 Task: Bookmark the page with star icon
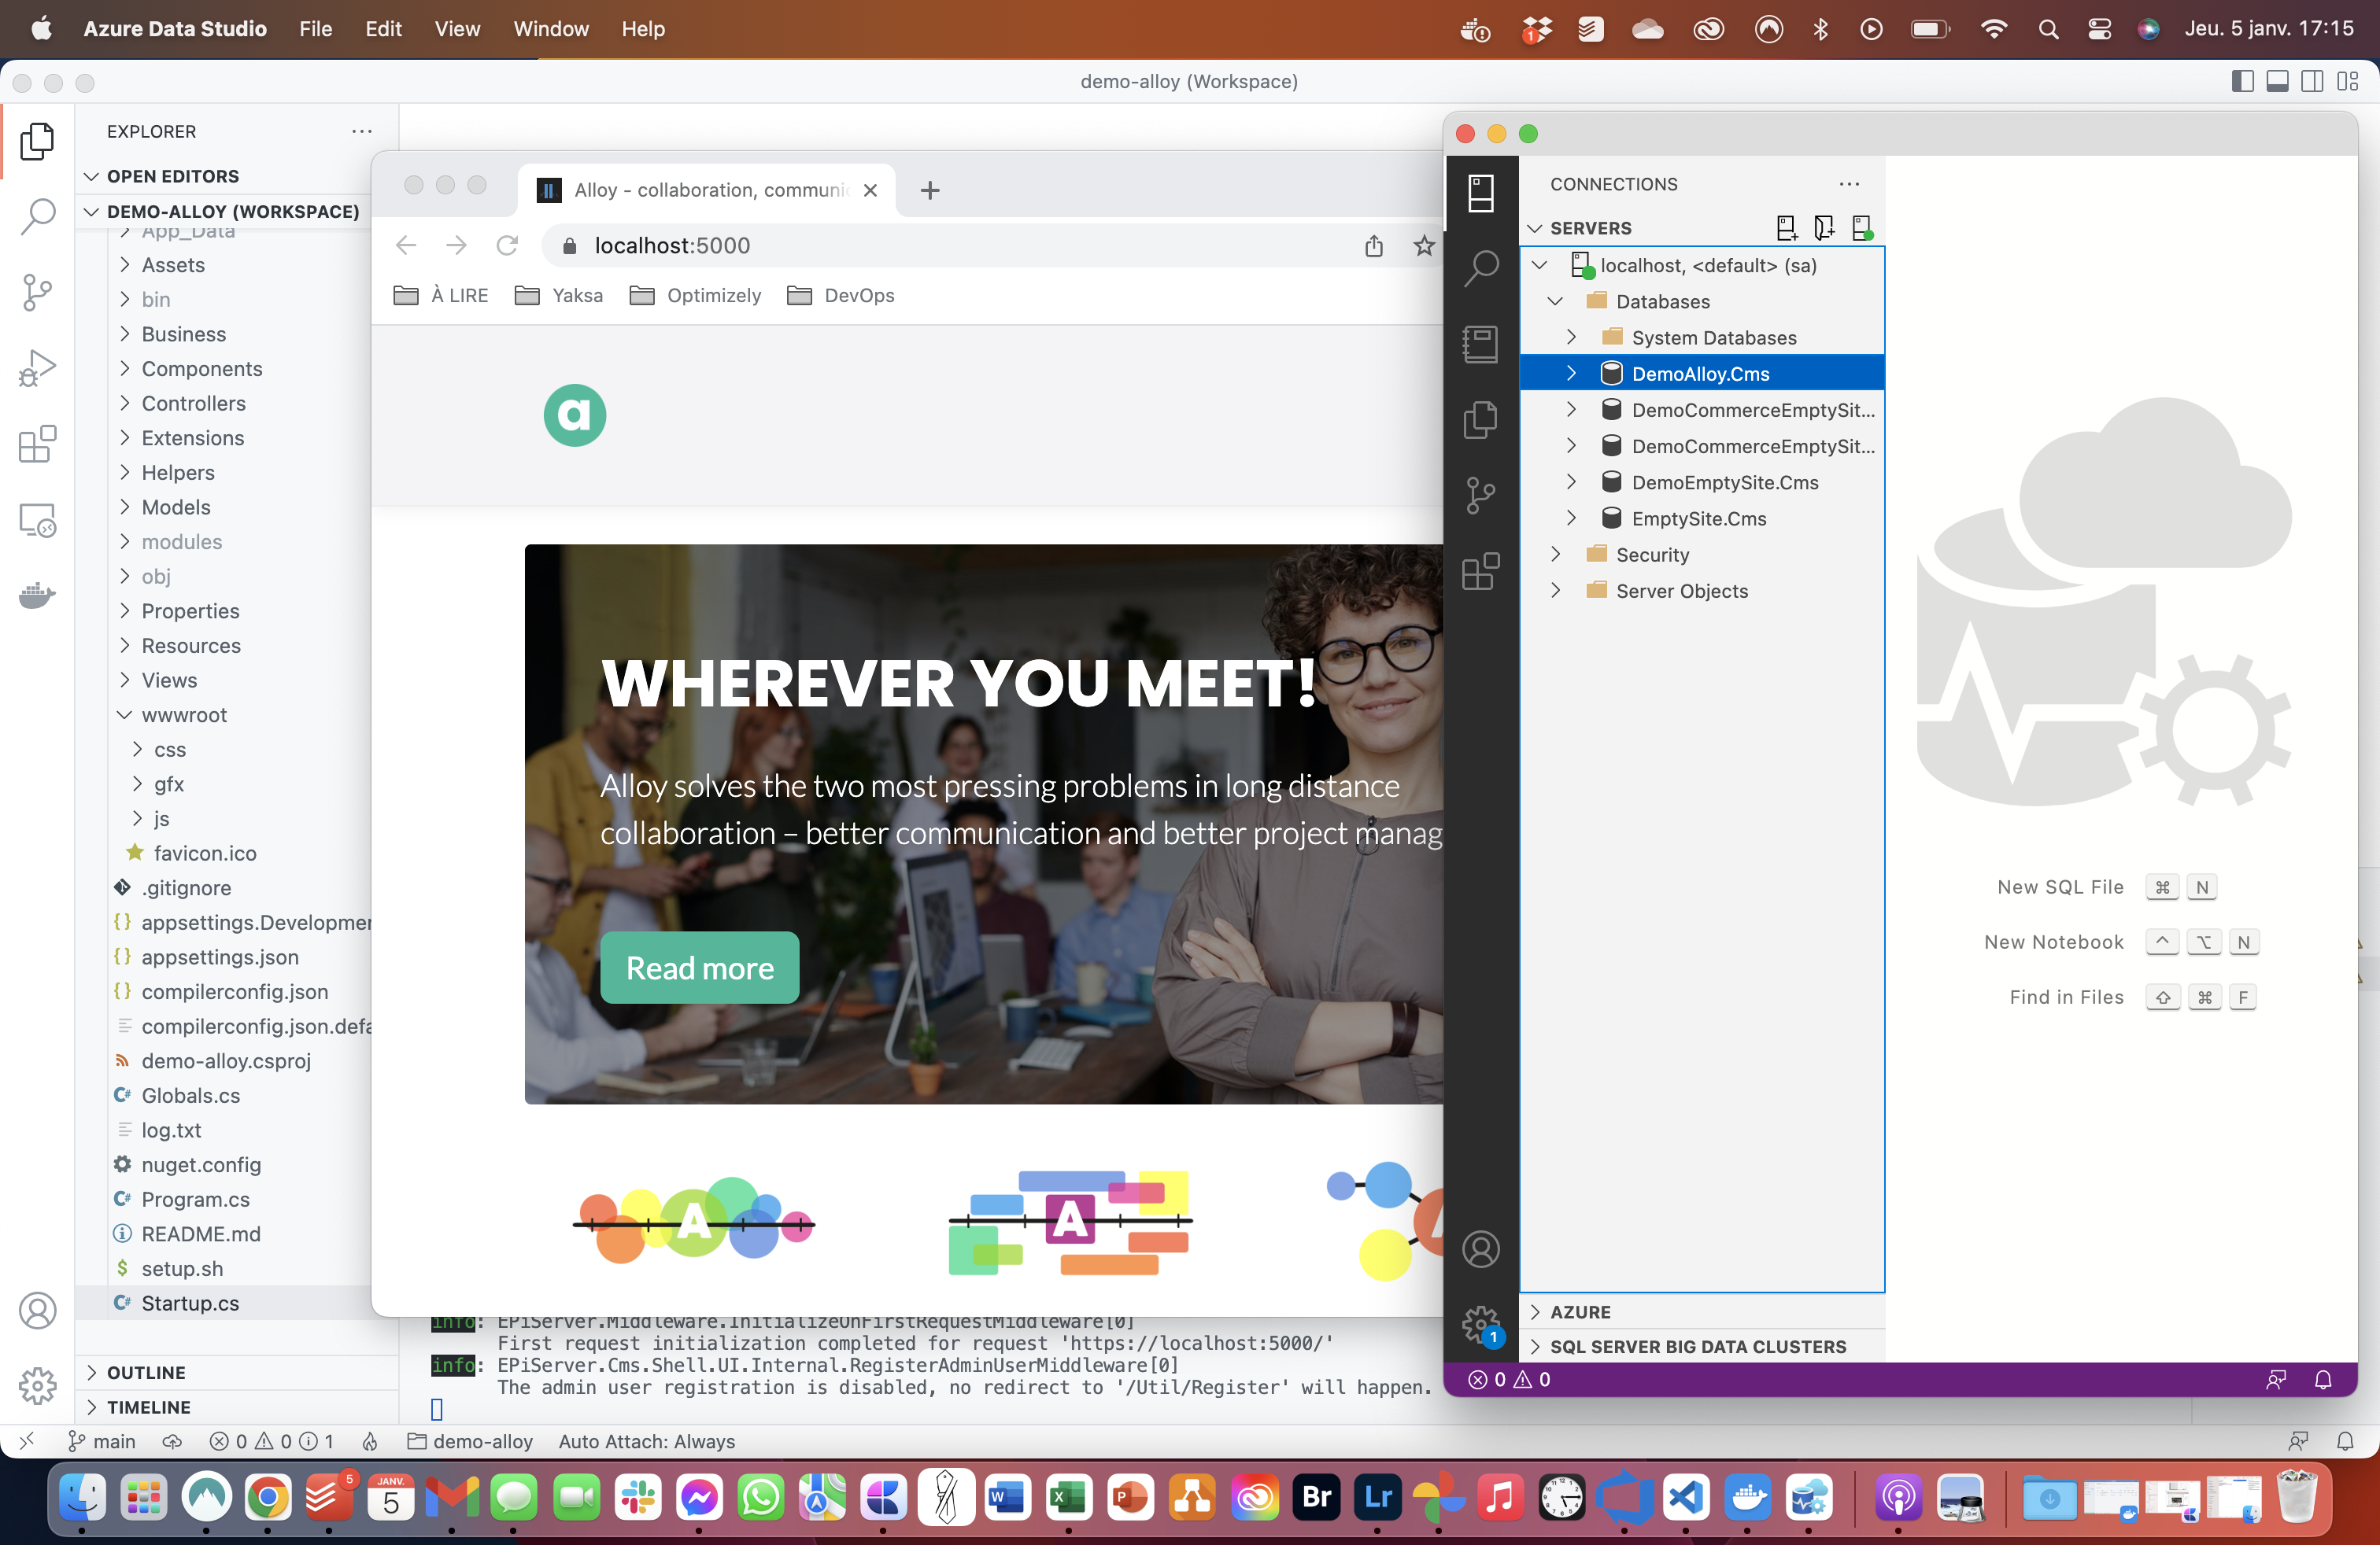(1424, 246)
